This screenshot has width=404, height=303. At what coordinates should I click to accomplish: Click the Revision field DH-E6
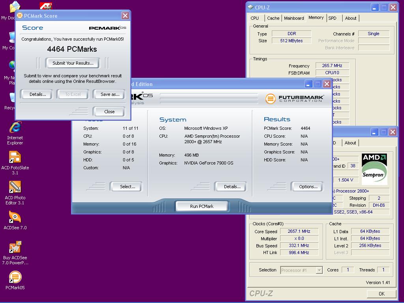point(379,205)
